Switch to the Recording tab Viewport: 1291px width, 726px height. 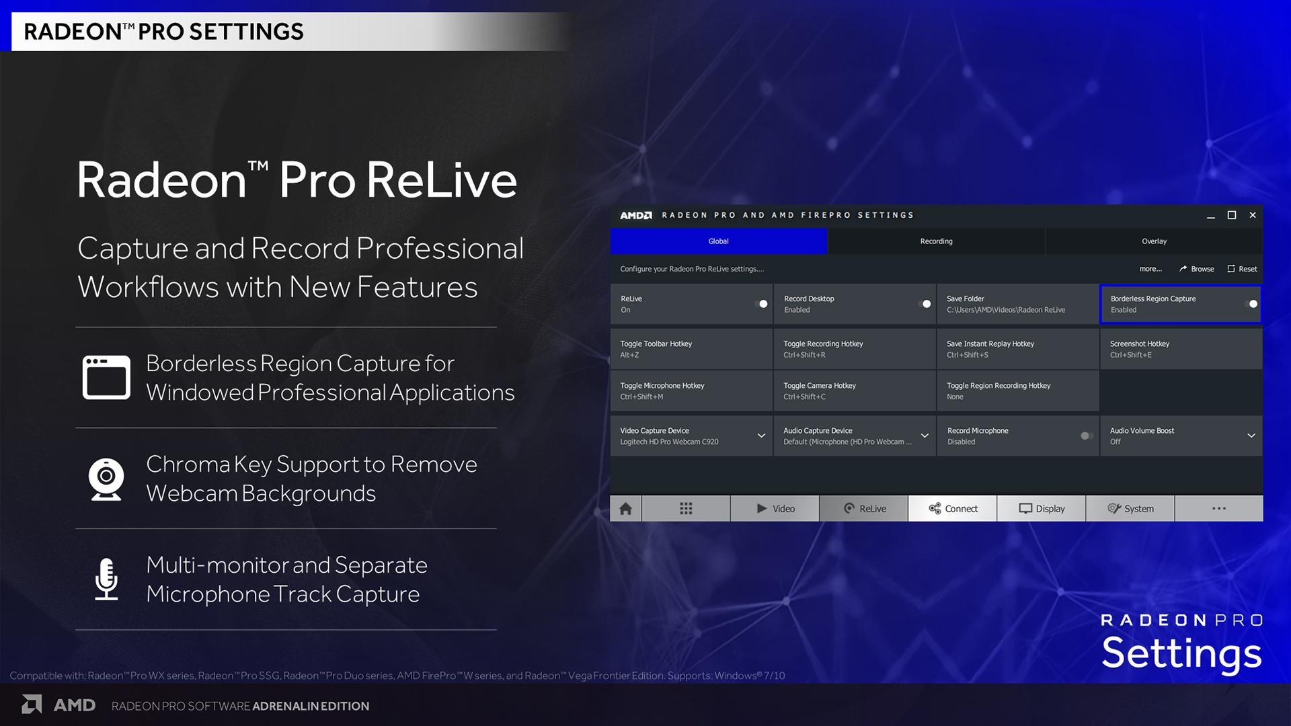937,241
